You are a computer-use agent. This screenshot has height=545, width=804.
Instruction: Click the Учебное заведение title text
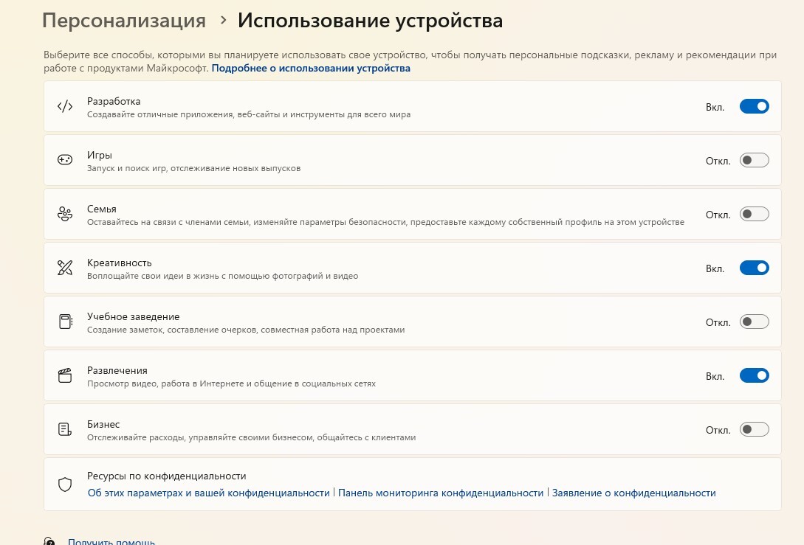tap(134, 316)
